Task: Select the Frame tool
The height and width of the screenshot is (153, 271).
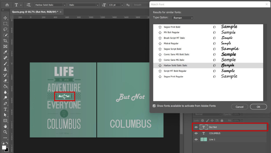Action: 5,47
